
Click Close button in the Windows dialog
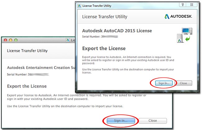point(183,83)
